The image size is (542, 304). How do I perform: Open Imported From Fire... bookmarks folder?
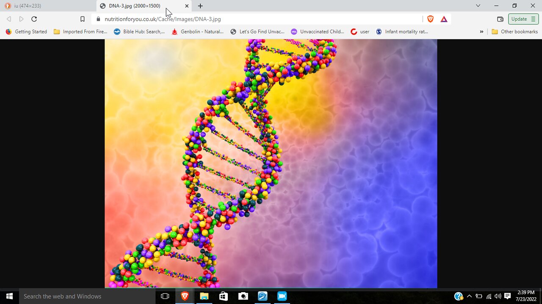(80, 32)
